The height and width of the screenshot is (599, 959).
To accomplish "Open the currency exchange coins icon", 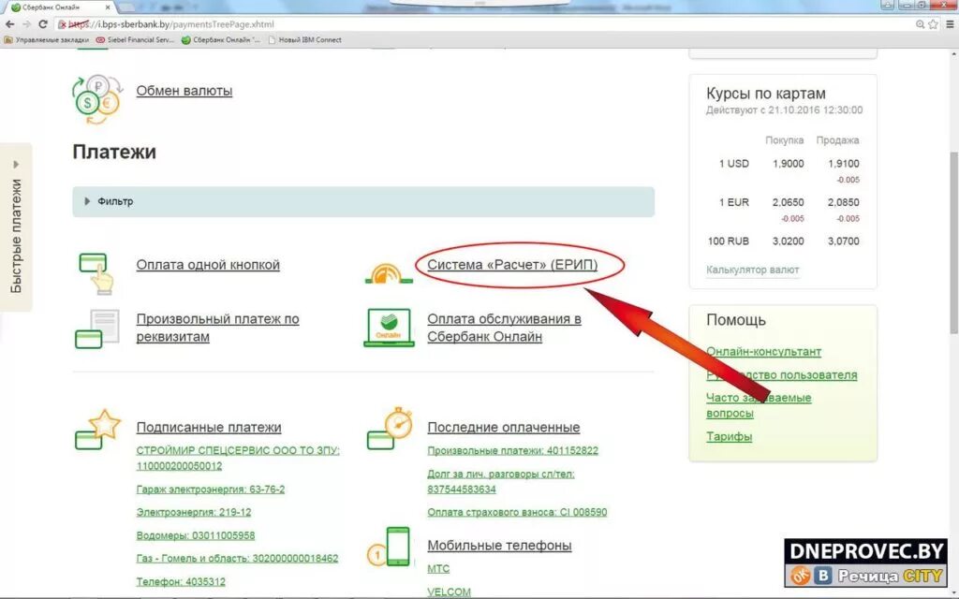I will (97, 99).
